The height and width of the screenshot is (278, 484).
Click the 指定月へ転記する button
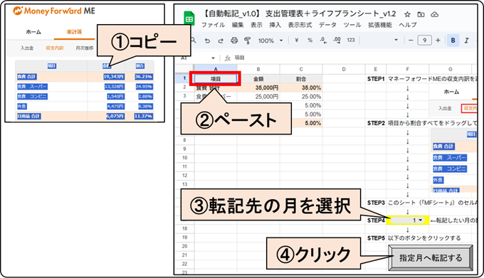431,257
